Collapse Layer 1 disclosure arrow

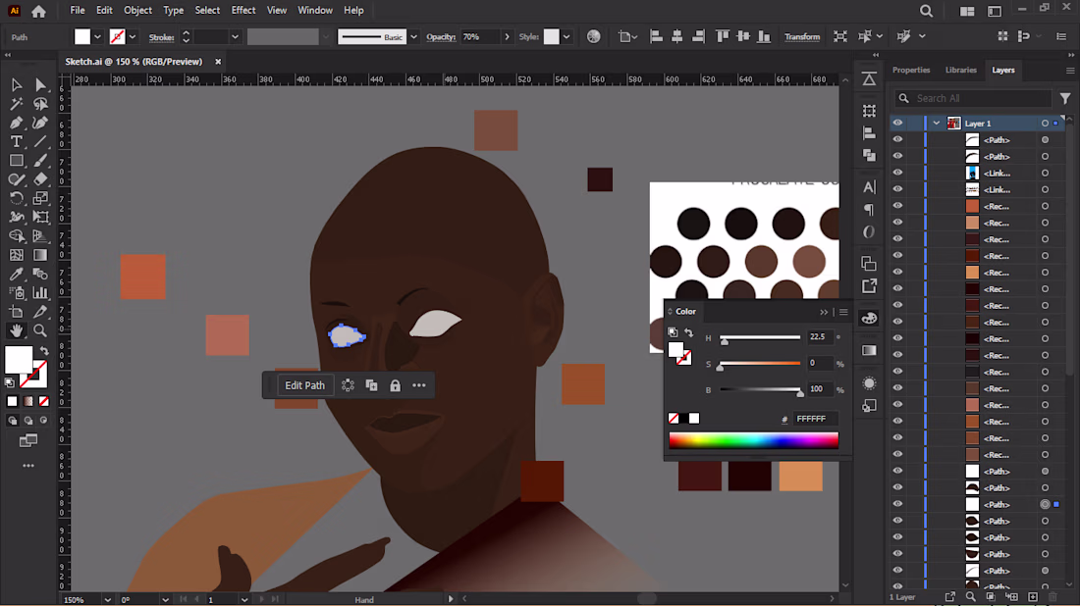coord(936,124)
